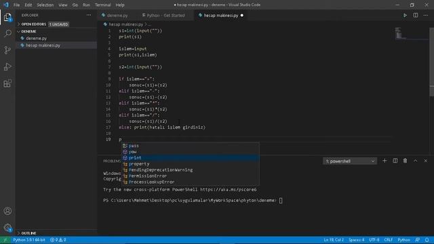The image size is (434, 244).
Task: Choose the pow autocomplete suggestion
Action: pos(191,152)
